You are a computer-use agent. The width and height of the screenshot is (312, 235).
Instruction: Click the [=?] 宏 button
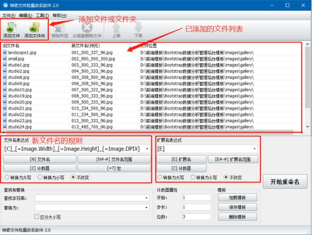click(x=114, y=168)
